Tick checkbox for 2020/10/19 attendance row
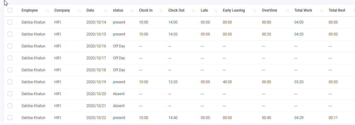The image size is (355, 125). pos(10,82)
